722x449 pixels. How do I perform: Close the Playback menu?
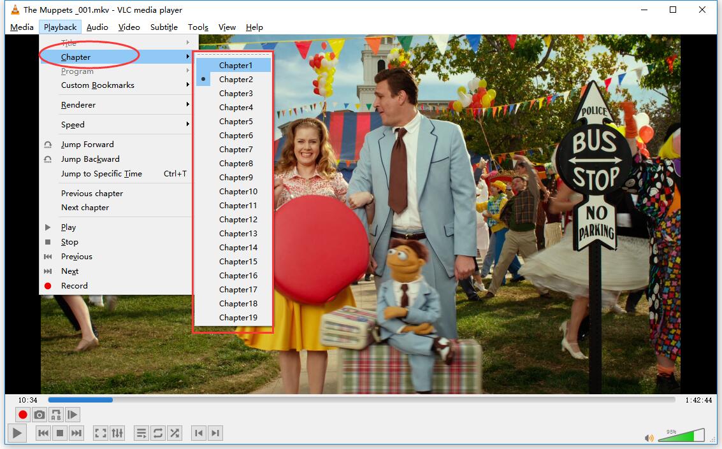61,27
